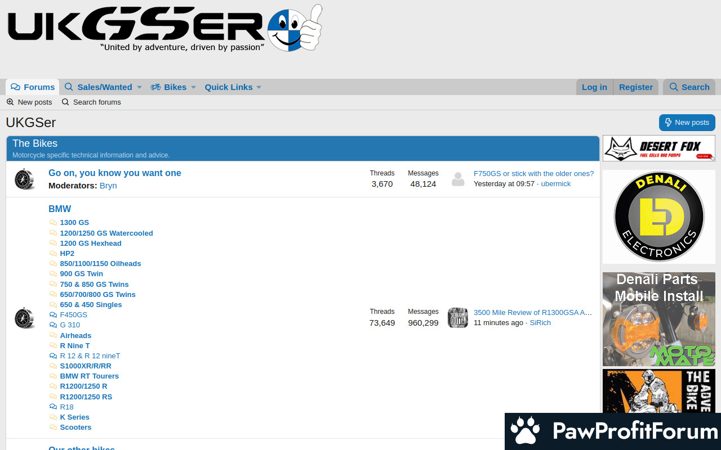
Task: Click chat icon next to HP2
Action: [x=53, y=254]
